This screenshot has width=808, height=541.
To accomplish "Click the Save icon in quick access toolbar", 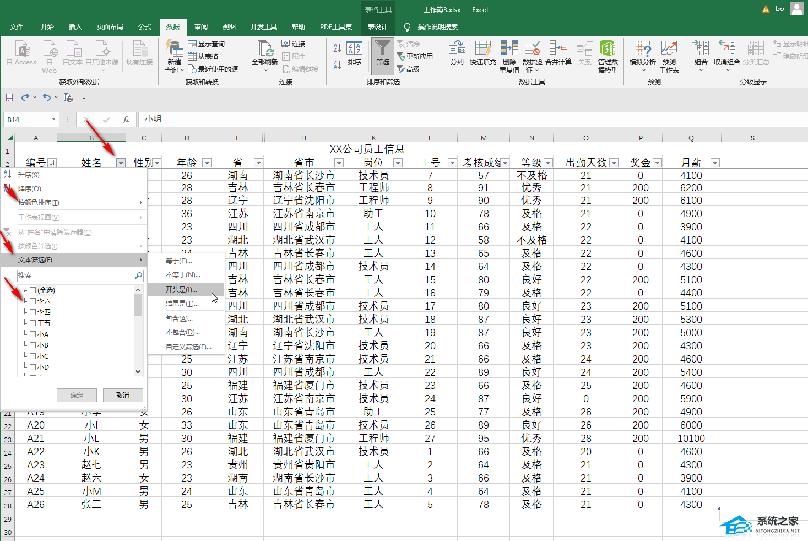I will pos(9,98).
